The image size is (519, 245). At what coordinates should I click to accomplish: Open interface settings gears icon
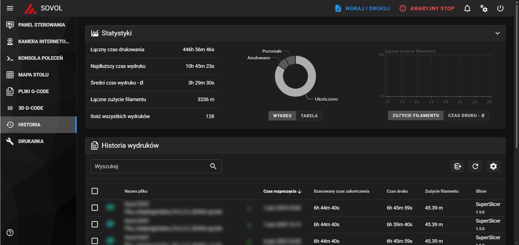tap(484, 9)
